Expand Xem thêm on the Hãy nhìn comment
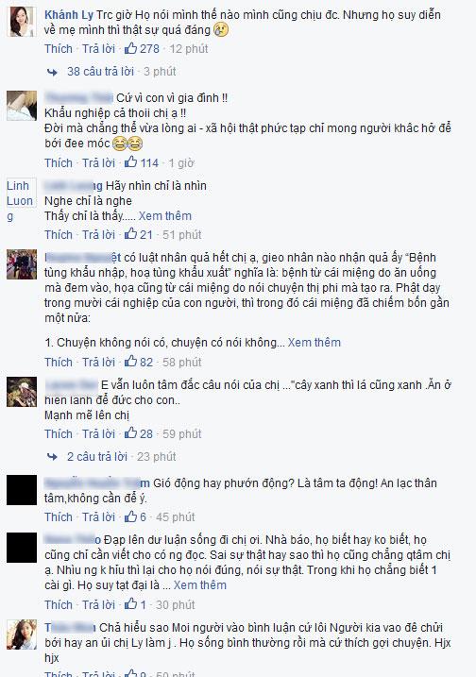This screenshot has width=476, height=677. coord(165,215)
